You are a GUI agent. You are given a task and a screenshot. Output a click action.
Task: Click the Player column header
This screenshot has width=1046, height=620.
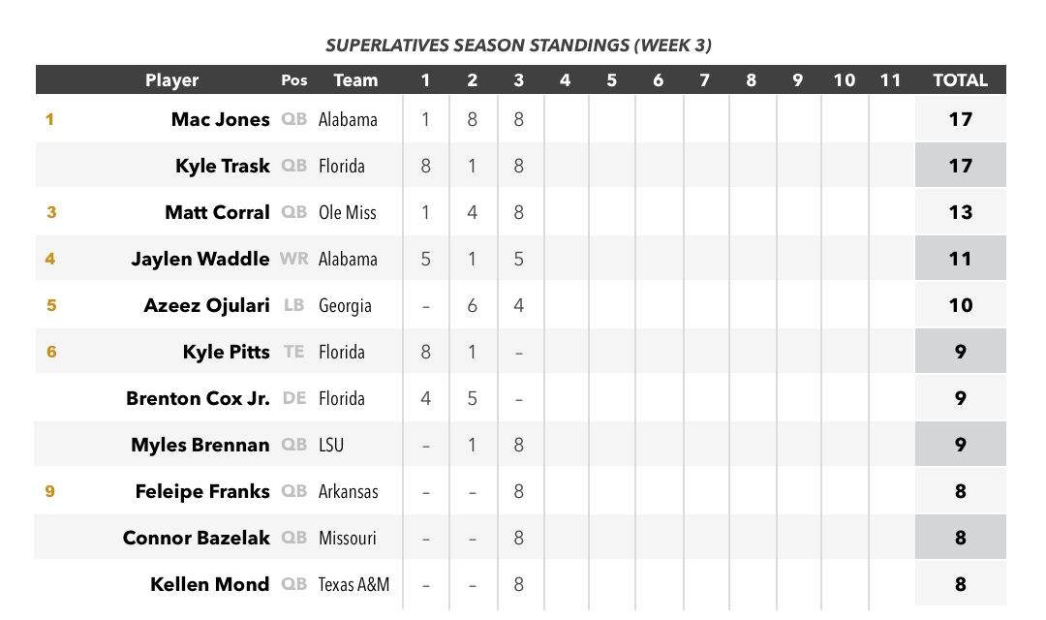(171, 80)
